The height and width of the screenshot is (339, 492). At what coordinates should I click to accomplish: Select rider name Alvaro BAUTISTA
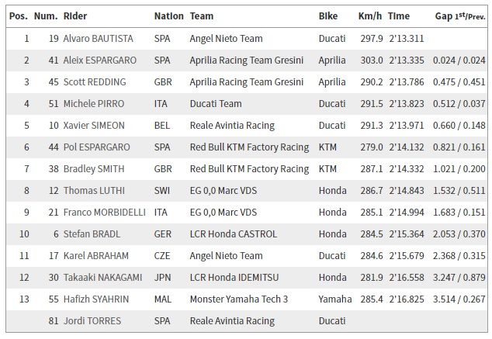(99, 39)
